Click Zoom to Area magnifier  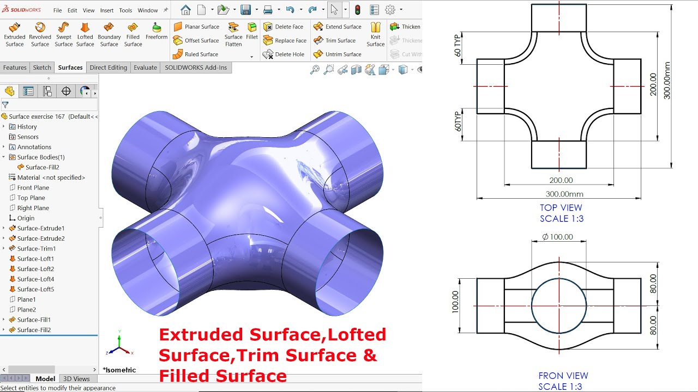(x=328, y=70)
